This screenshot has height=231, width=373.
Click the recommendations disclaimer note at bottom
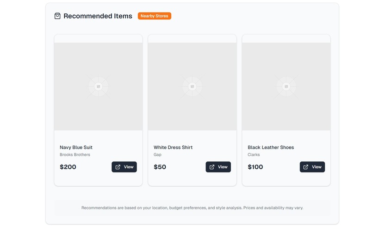pos(192,208)
